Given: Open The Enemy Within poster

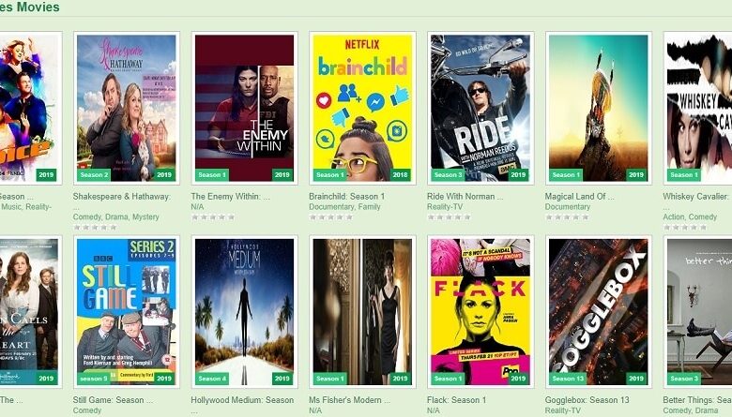Looking at the screenshot, I should tap(244, 108).
